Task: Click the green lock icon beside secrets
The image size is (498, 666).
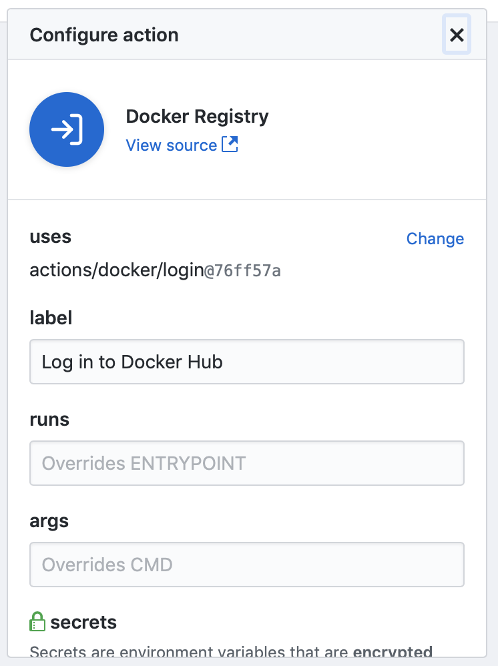Action: click(37, 621)
